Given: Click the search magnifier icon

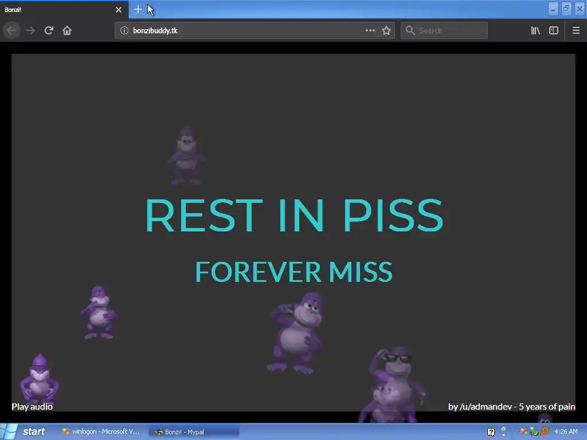Looking at the screenshot, I should point(410,30).
